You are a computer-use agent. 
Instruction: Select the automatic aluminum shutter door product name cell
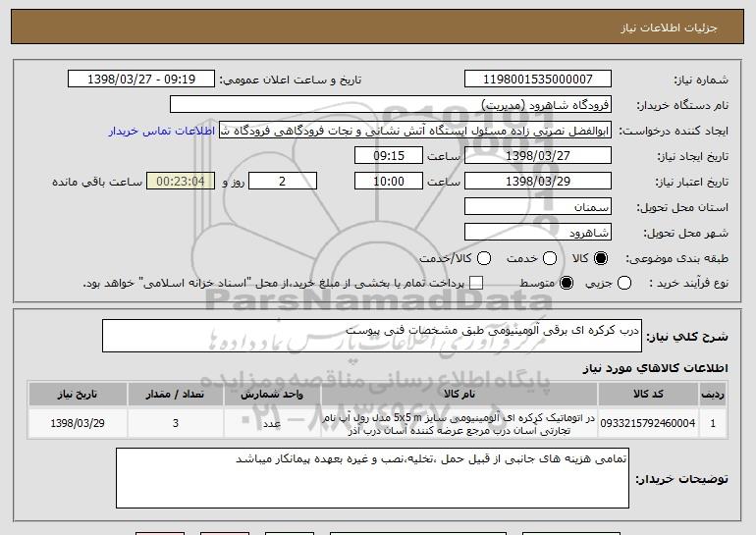pyautogui.click(x=459, y=423)
